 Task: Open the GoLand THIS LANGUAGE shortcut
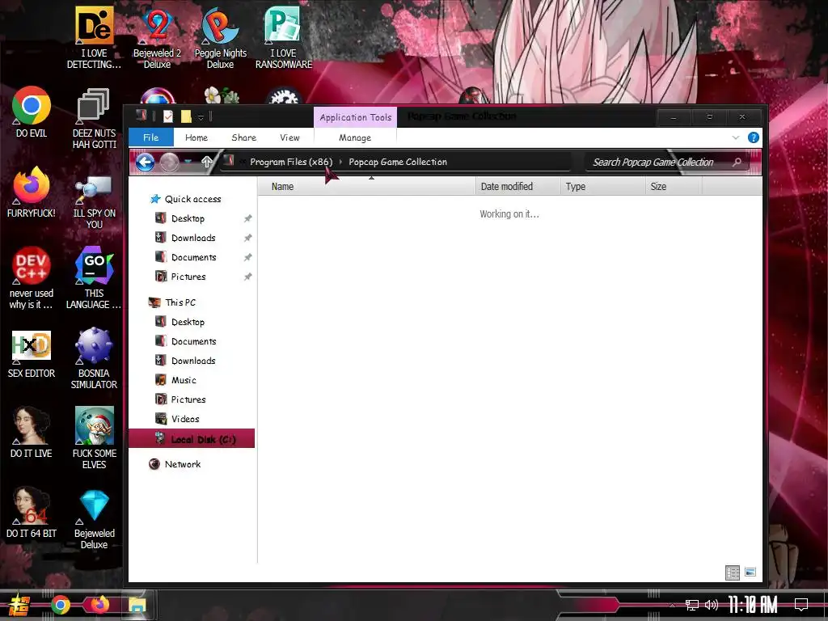click(94, 278)
